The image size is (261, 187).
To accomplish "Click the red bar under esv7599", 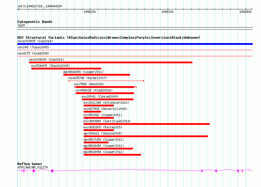I will click(x=105, y=87).
